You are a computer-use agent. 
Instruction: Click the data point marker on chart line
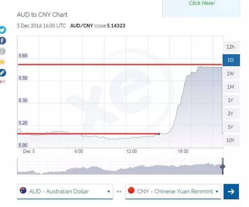[x=159, y=134]
